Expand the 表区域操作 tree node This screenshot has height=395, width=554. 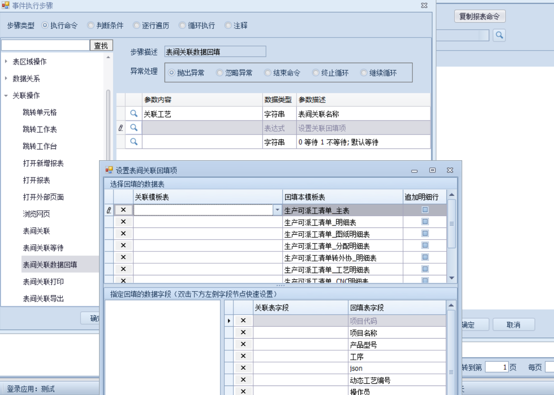click(6, 61)
